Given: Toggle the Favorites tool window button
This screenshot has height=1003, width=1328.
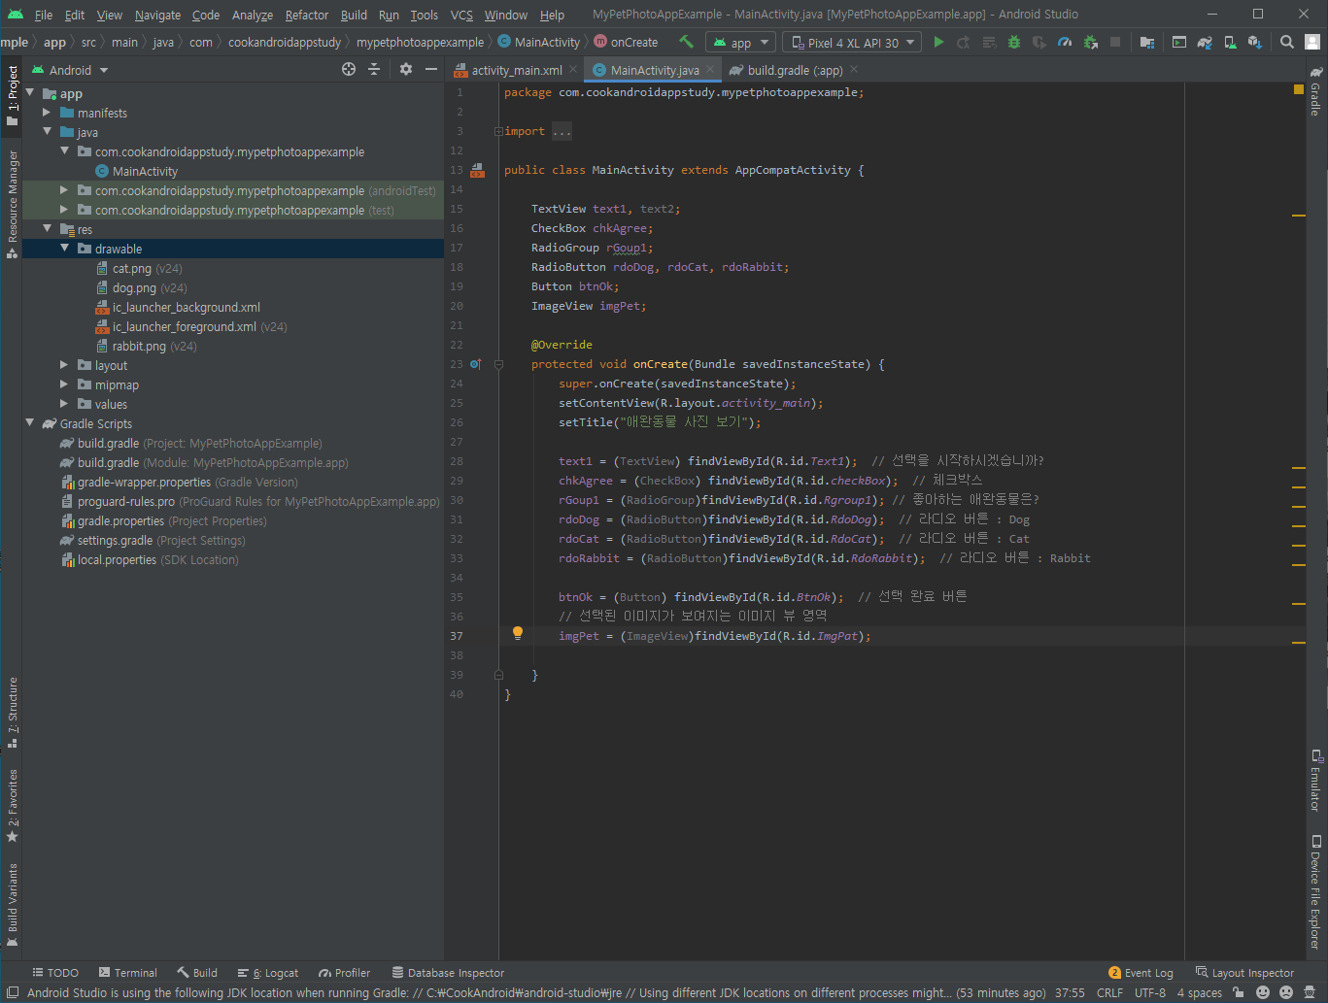Looking at the screenshot, I should pos(12,805).
